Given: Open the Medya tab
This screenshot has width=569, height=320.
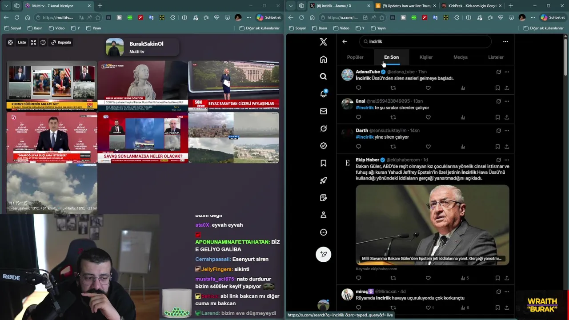Looking at the screenshot, I should pos(461,57).
